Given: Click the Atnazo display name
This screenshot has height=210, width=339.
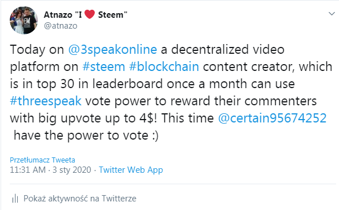Looking at the screenshot, I should (58, 15).
